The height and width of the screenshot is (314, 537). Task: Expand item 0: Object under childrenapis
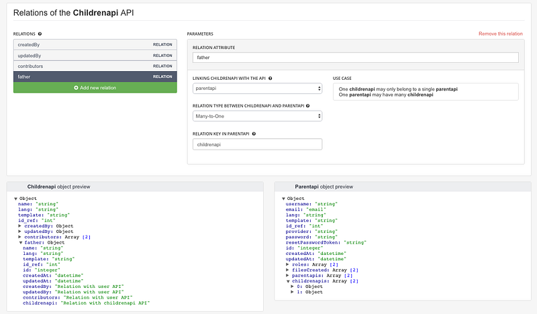292,286
